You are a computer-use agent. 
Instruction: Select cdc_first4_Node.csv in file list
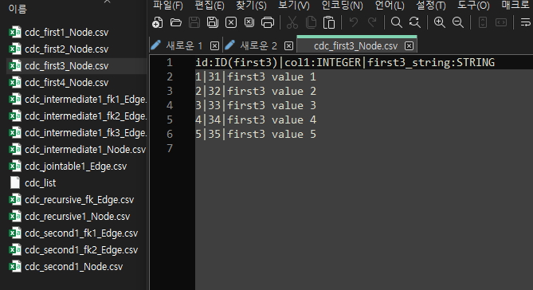coord(67,82)
